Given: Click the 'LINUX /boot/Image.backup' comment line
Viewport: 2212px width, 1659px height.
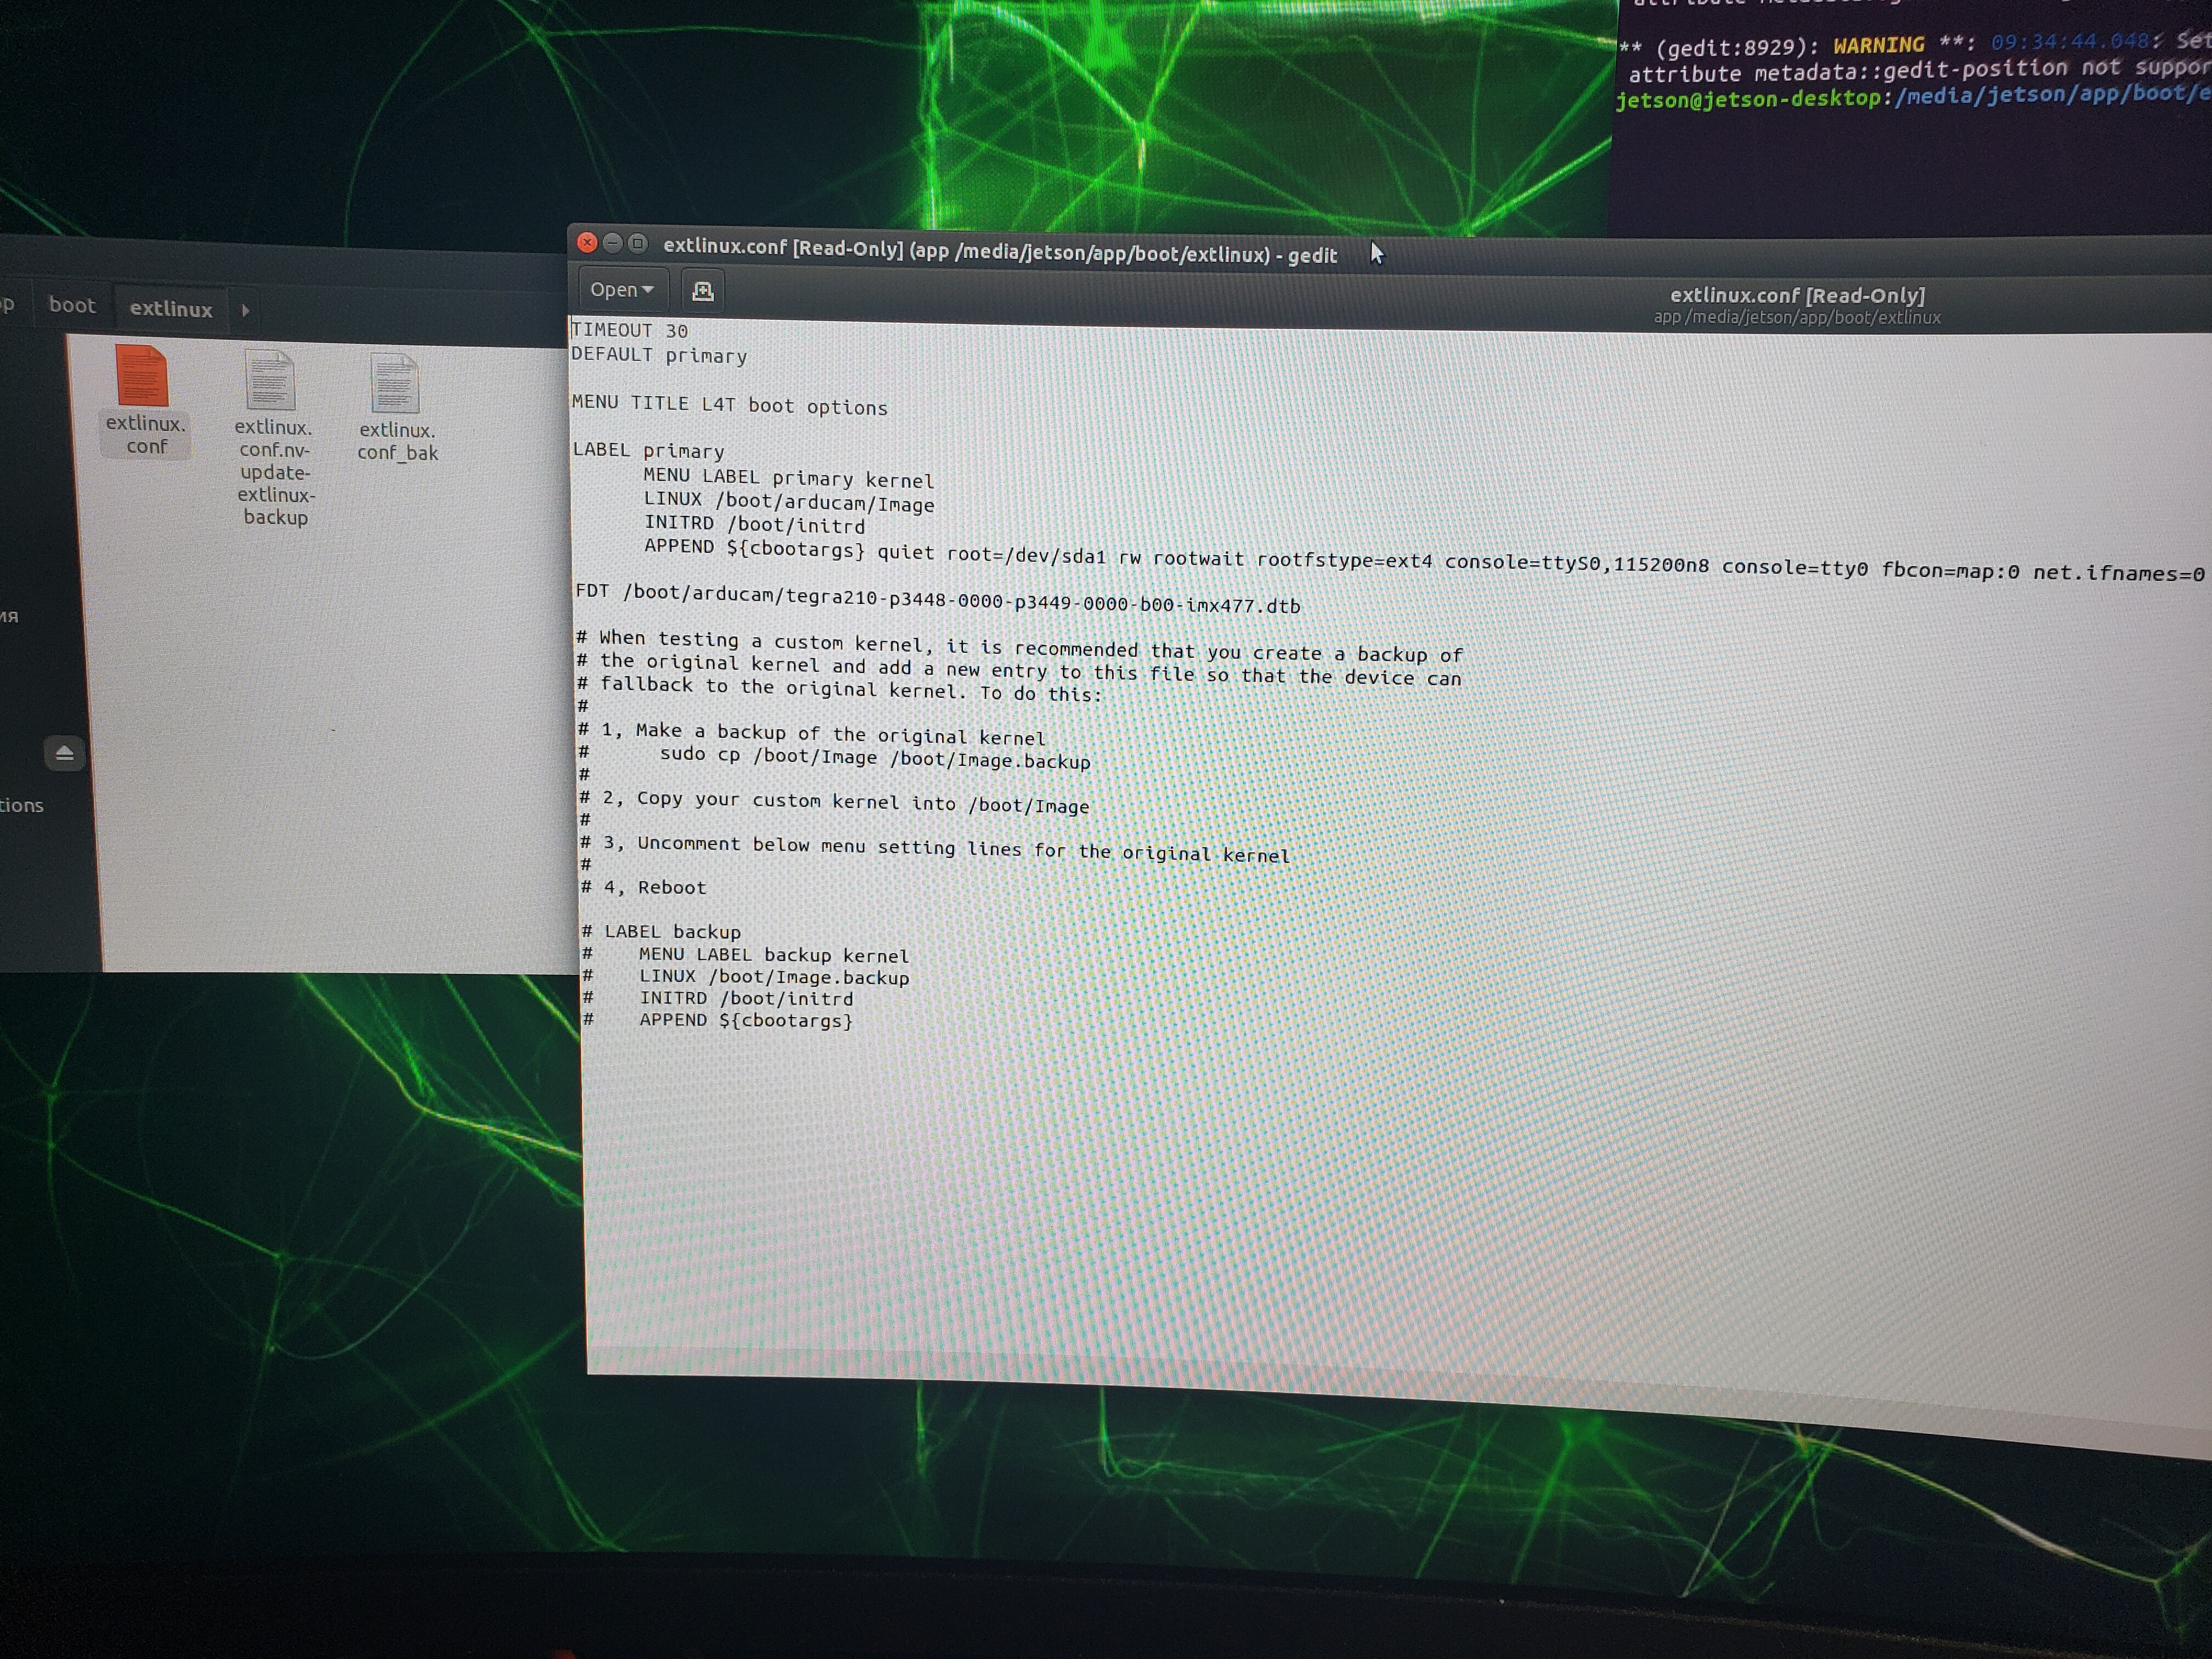Looking at the screenshot, I should pyautogui.click(x=746, y=977).
